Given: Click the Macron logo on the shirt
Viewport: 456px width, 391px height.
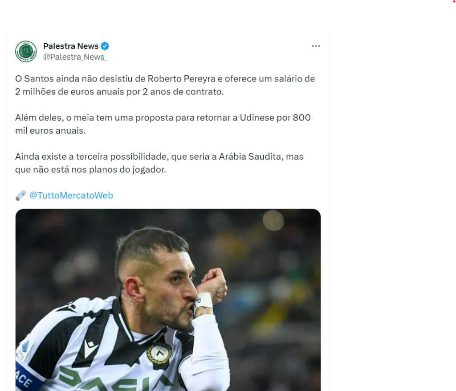Looking at the screenshot, I should (x=90, y=348).
